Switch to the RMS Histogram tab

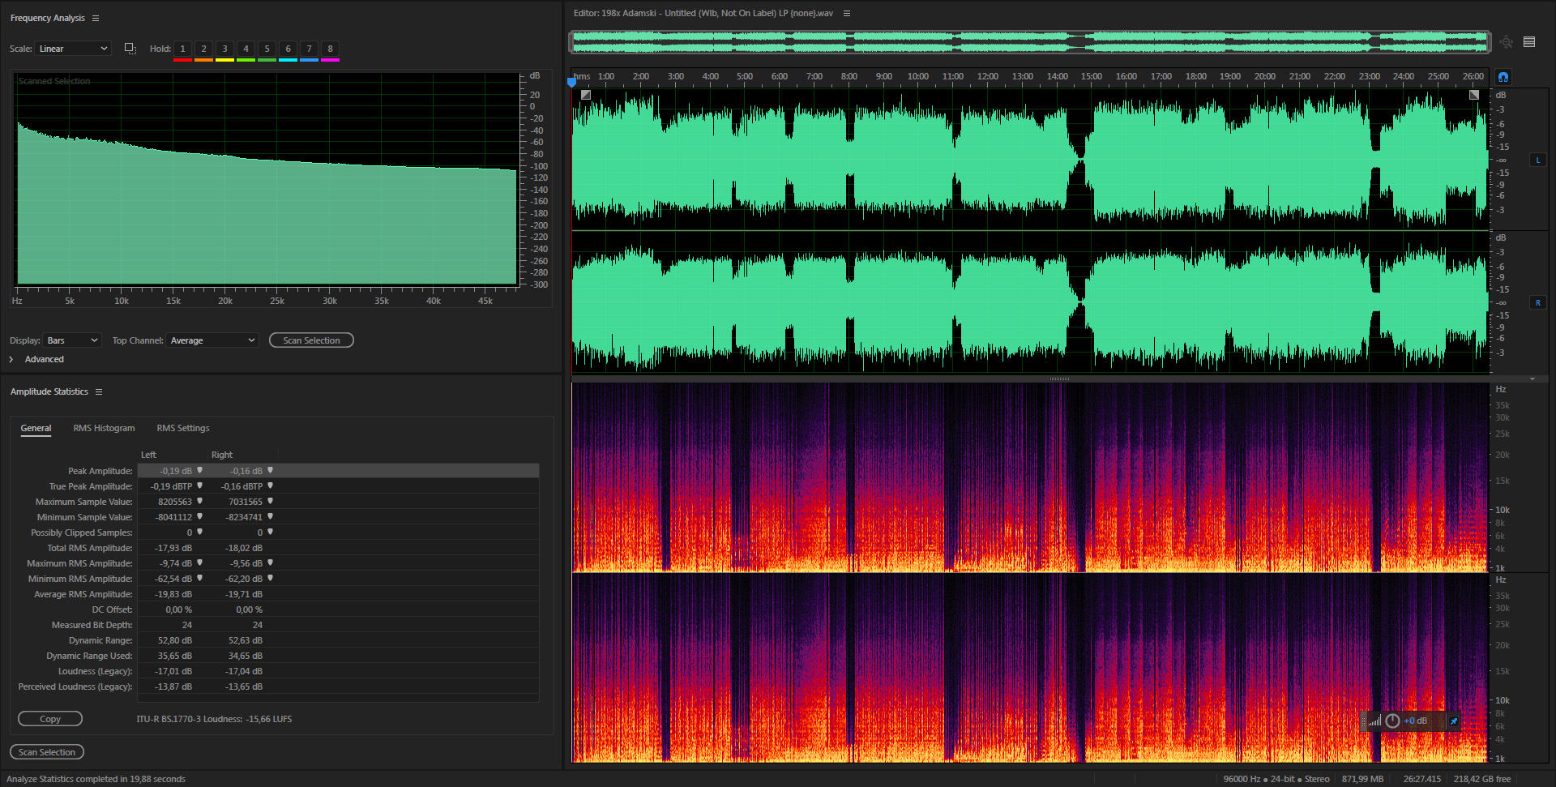coord(104,428)
